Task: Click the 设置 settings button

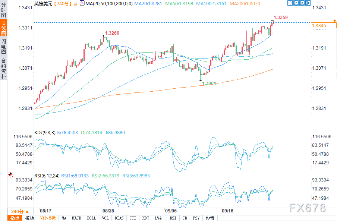Action: click(210, 218)
